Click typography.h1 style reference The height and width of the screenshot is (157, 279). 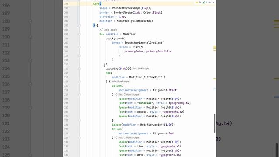point(170,147)
